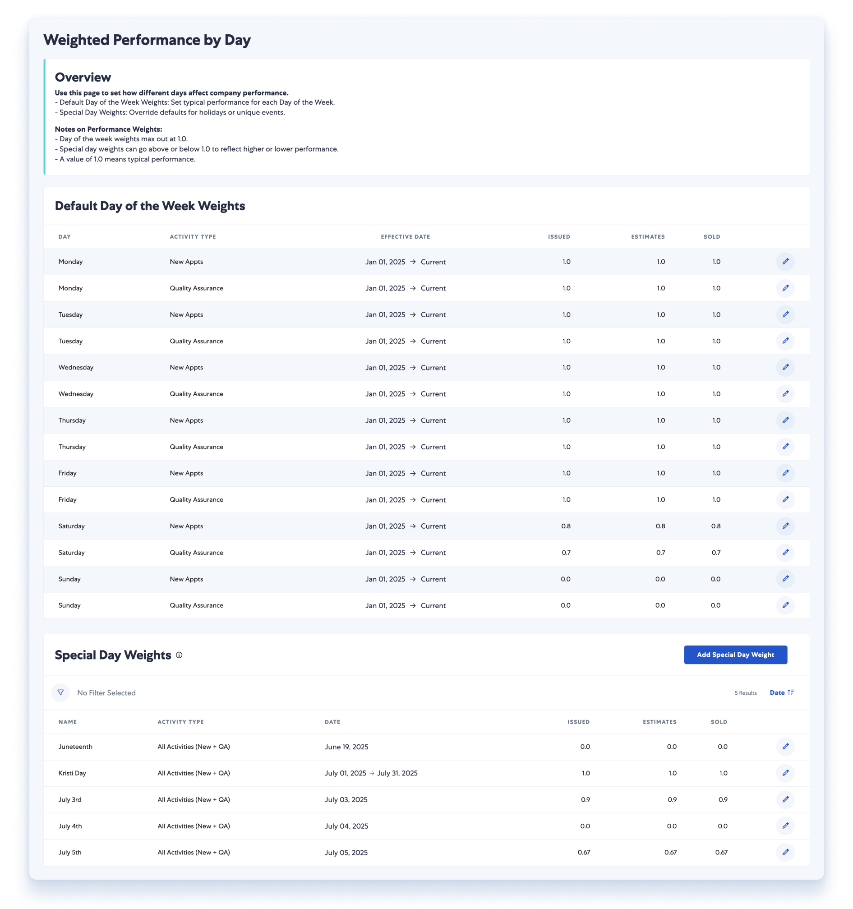Edit Friday Quality Assurance weight row
Image resolution: width=853 pixels, height=909 pixels.
[x=785, y=500]
